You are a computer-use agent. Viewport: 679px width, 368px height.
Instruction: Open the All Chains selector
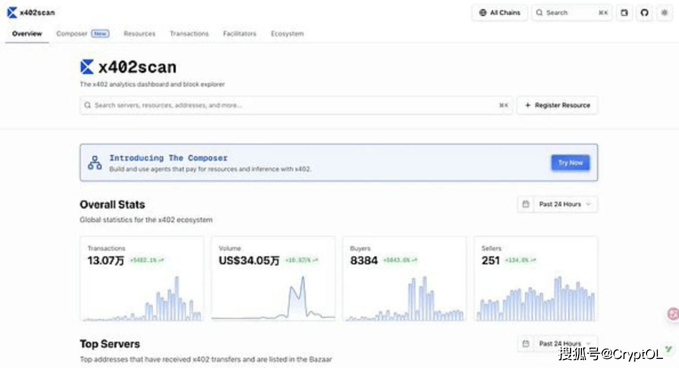pos(500,13)
